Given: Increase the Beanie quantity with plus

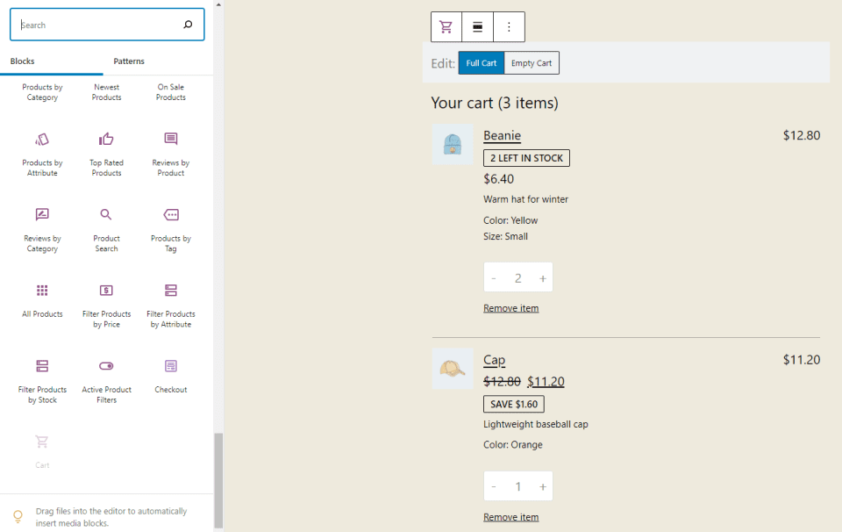Looking at the screenshot, I should (x=543, y=278).
